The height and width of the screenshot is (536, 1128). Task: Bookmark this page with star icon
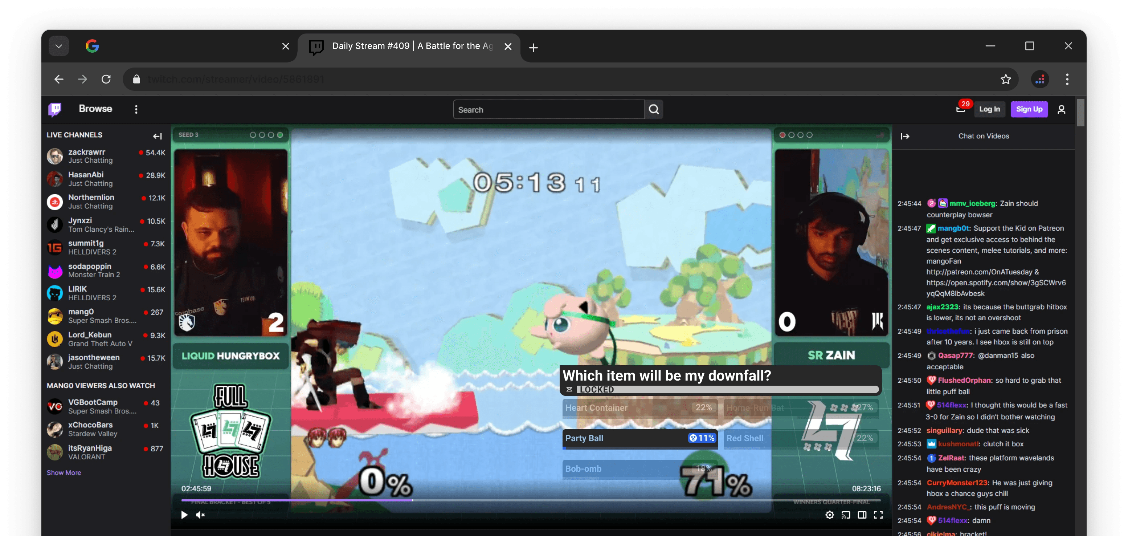[x=1005, y=79]
